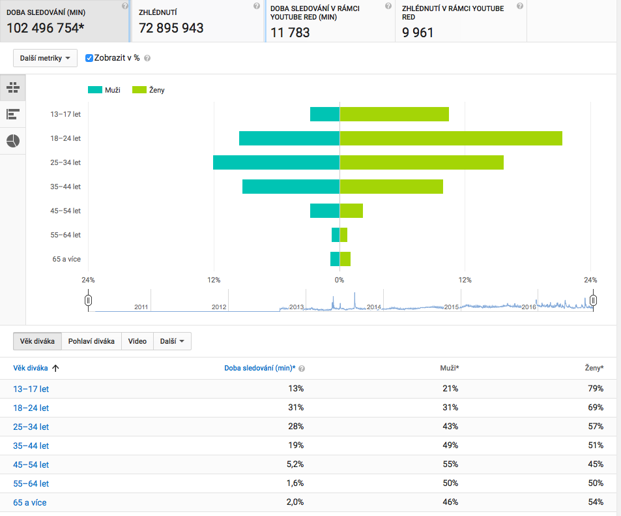Click help icon in Doba sledování column header
The image size is (621, 516).
(x=302, y=369)
